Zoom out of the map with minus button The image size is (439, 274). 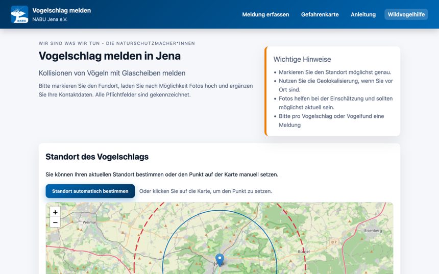pyautogui.click(x=55, y=222)
